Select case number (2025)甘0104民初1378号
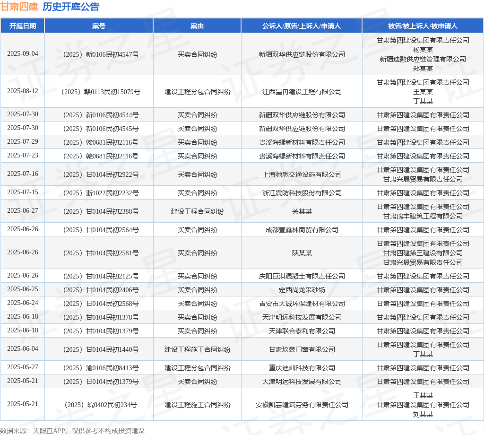The width and height of the screenshot is (484, 435). click(x=101, y=317)
